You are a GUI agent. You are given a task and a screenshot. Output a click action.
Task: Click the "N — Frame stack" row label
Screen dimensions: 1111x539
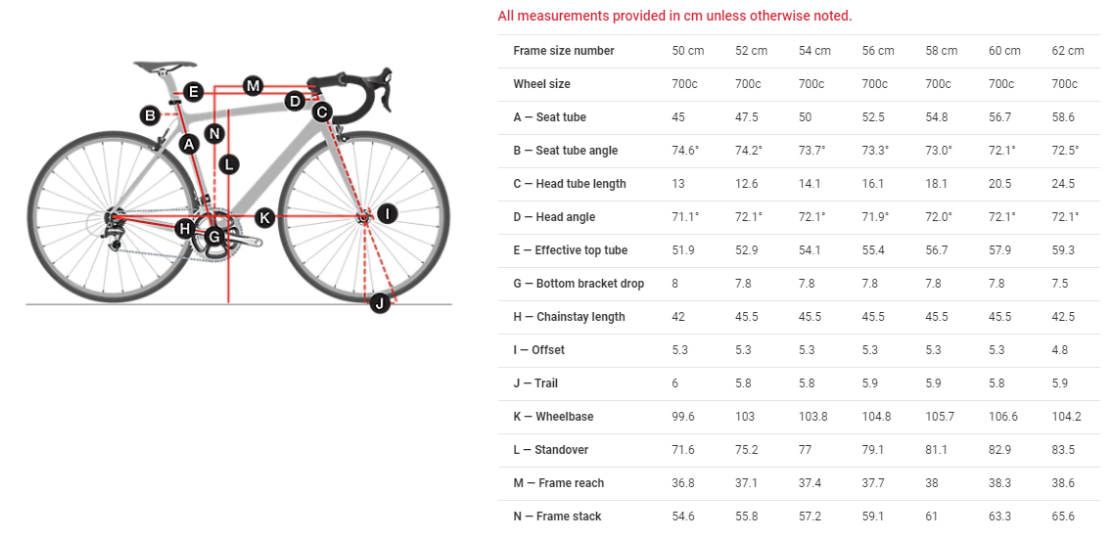557,517
